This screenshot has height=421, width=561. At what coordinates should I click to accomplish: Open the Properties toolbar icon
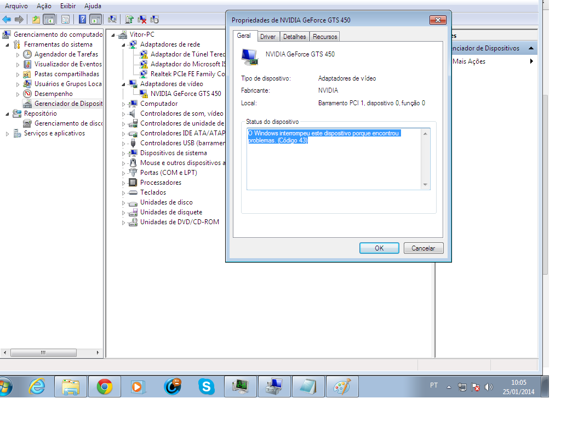click(x=66, y=19)
